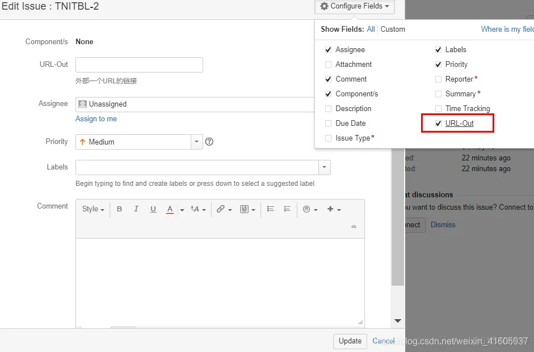Screen dimensions: 534x352
Task: Open the plus insert-other menu
Action: 334,209
